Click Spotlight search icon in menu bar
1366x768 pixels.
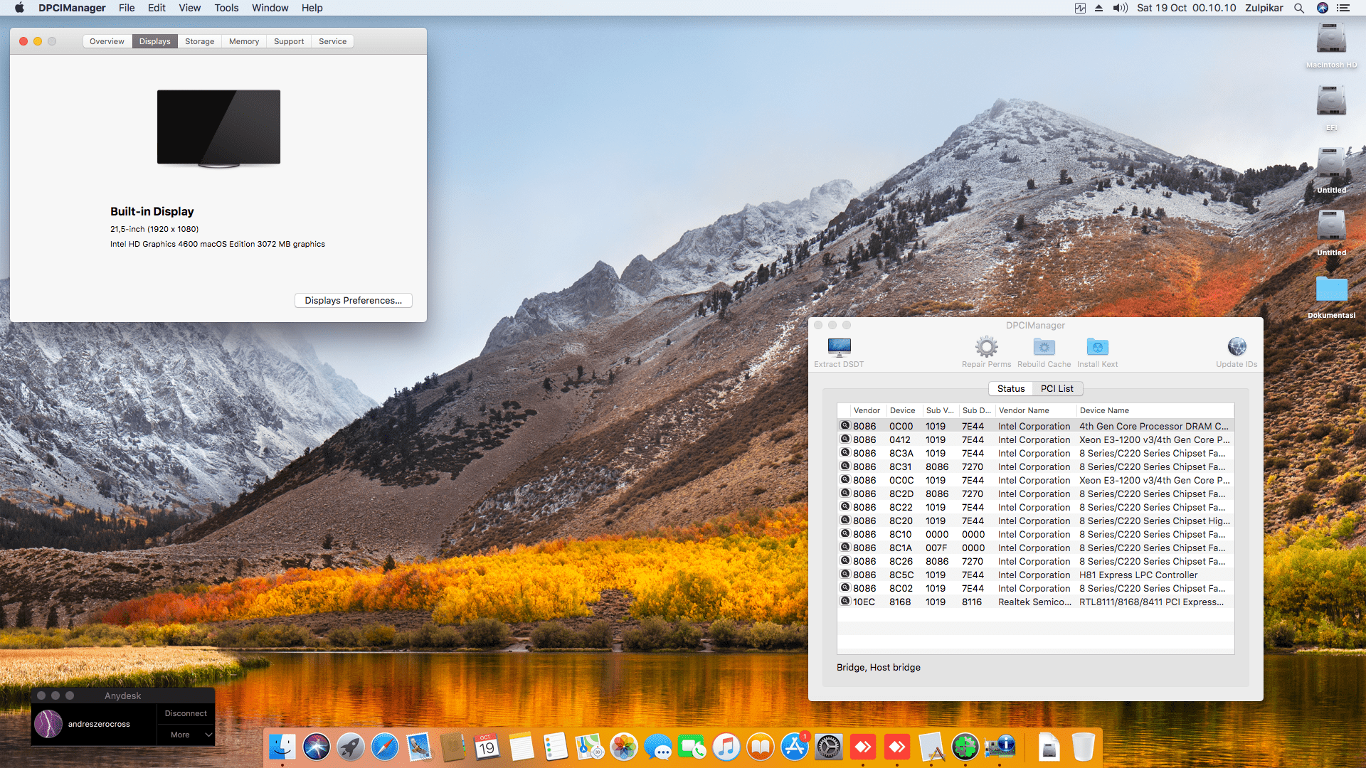[x=1299, y=8]
